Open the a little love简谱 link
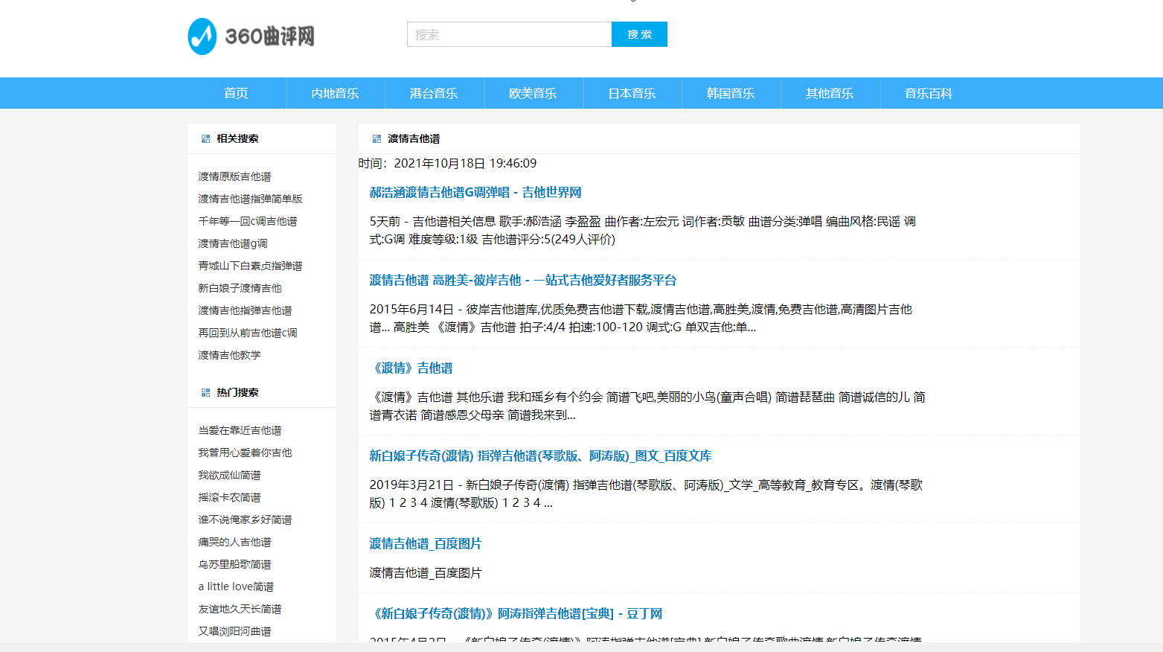Screen dimensions: 1163x652 pyautogui.click(x=236, y=587)
